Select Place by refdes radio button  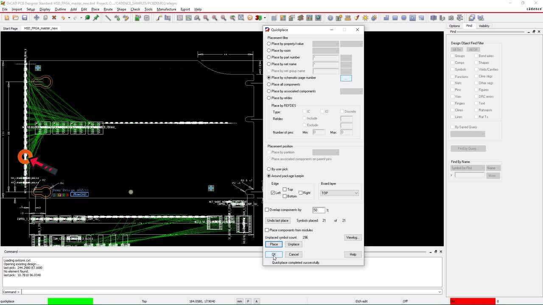(269, 98)
